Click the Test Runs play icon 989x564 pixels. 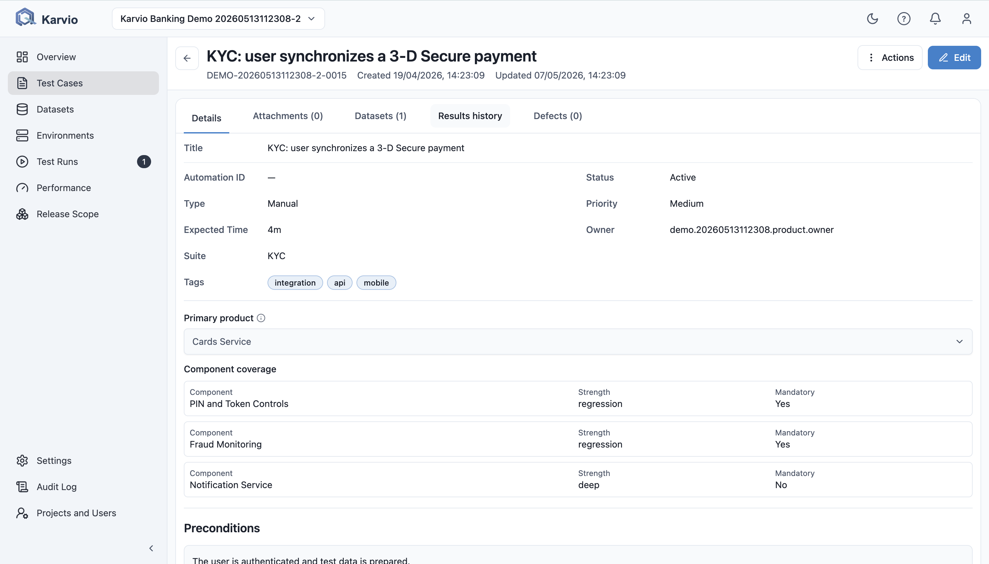click(22, 162)
